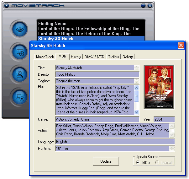Screen dimensions: 189x179
Task: Click the Language field showing English
Action: [x=115, y=142]
